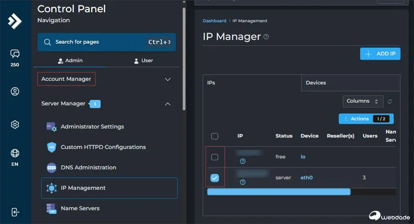Open the Dashboard breadcrumb link
Viewport: 414px width, 224px height.
pos(214,21)
